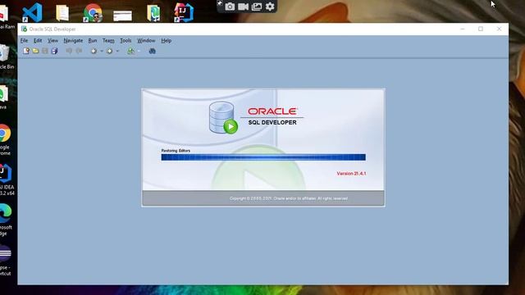Click the gallery overlay icon
This screenshot has width=525, height=295.
[x=257, y=7]
